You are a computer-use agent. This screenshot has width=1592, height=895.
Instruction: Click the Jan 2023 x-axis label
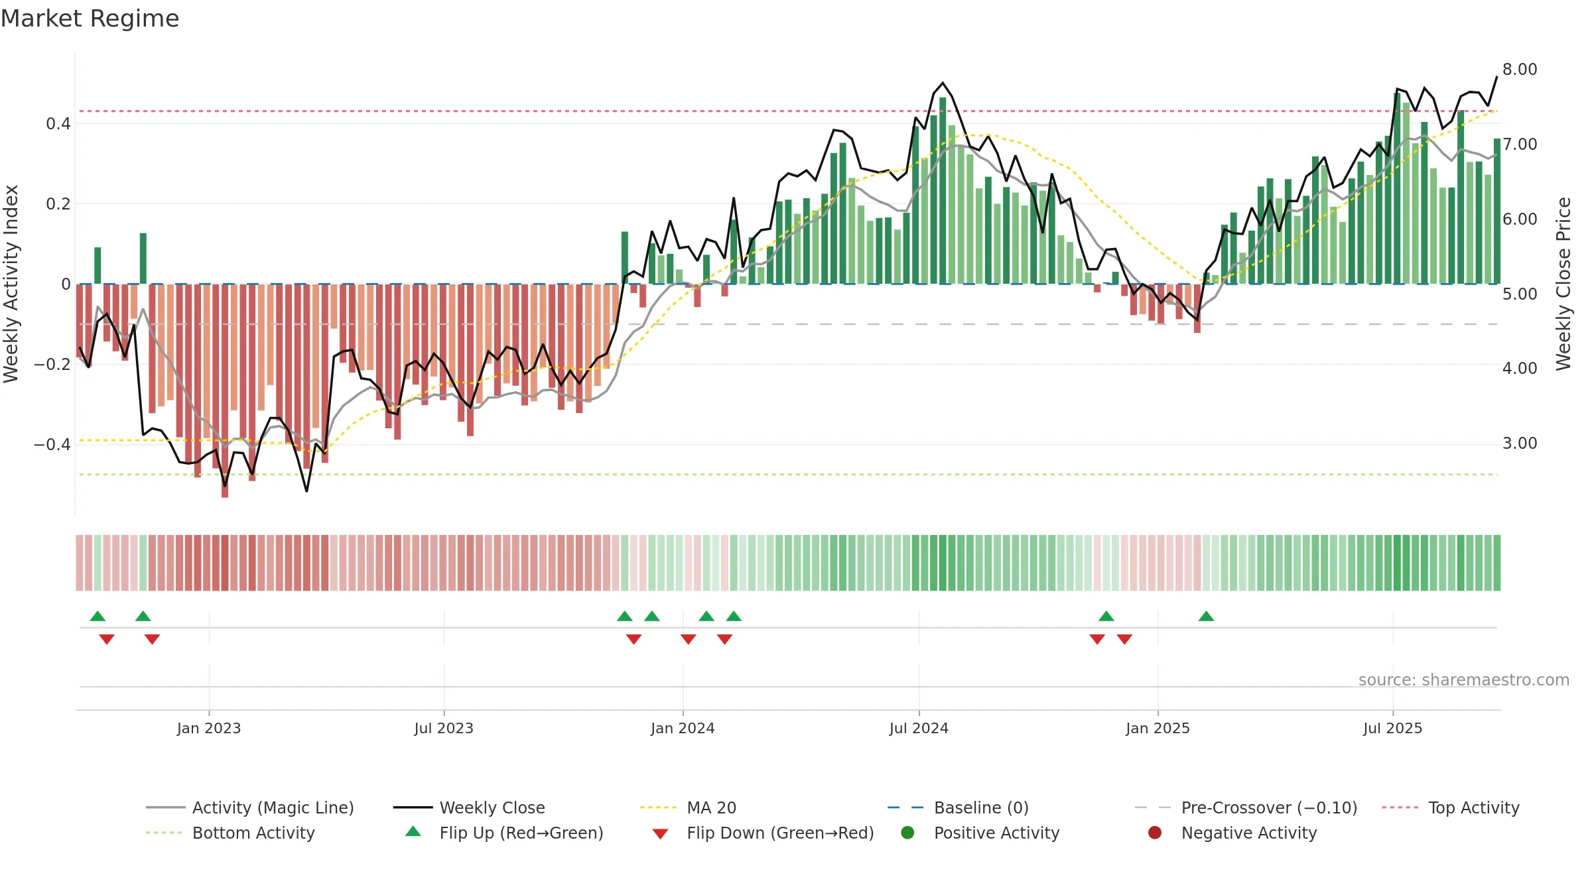click(x=209, y=729)
